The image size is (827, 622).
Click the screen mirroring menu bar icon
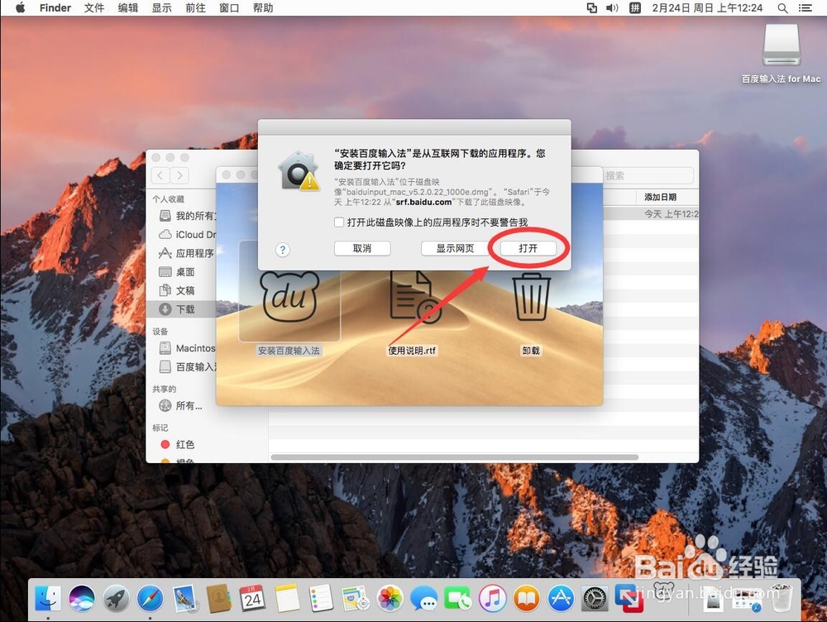pos(592,8)
